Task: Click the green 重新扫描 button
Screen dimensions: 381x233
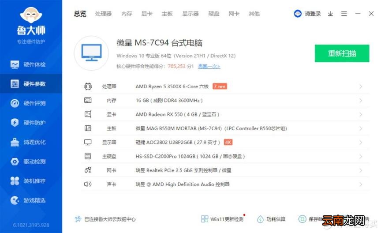Action: (x=342, y=53)
